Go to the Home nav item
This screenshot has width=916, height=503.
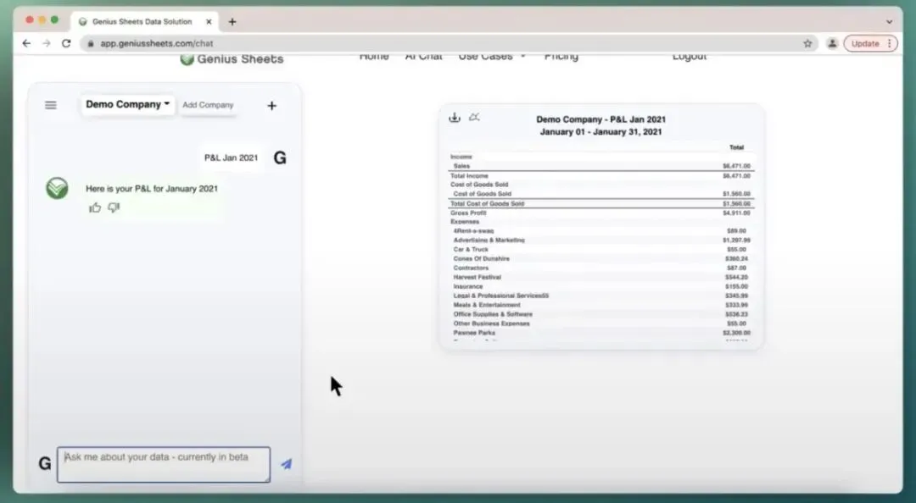374,56
